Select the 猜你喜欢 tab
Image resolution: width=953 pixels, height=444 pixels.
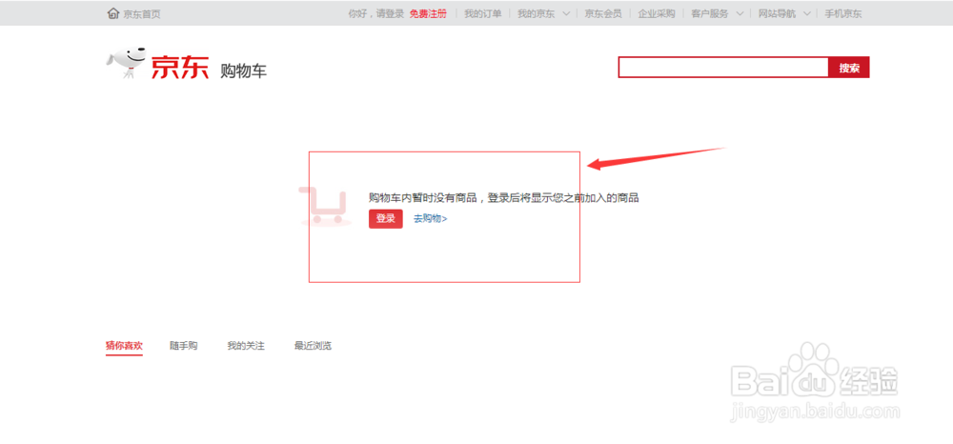[x=124, y=346]
